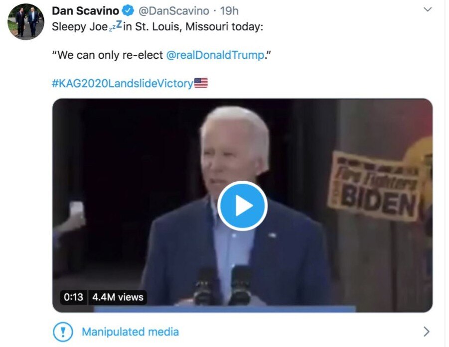Expand Manipulated media details arrow
The height and width of the screenshot is (347, 449).
426,331
